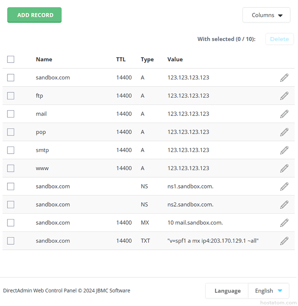Sort by the Name column header

point(44,59)
